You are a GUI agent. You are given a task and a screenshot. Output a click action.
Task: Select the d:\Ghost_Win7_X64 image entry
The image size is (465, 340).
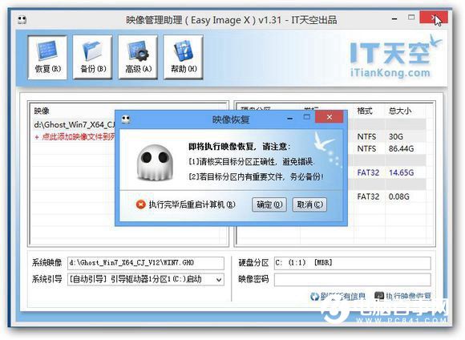pos(74,124)
